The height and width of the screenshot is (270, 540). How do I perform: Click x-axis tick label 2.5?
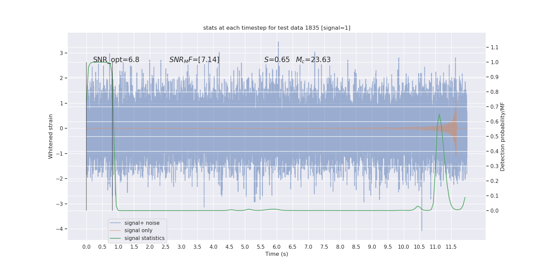[x=166, y=247]
